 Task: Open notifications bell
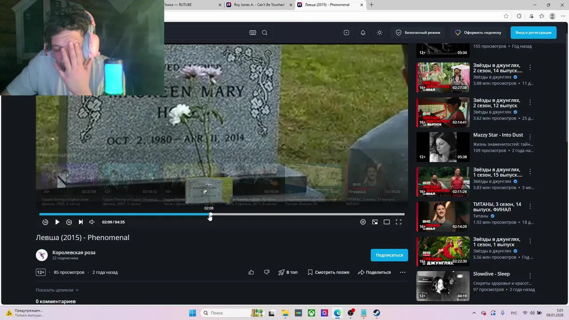[363, 32]
